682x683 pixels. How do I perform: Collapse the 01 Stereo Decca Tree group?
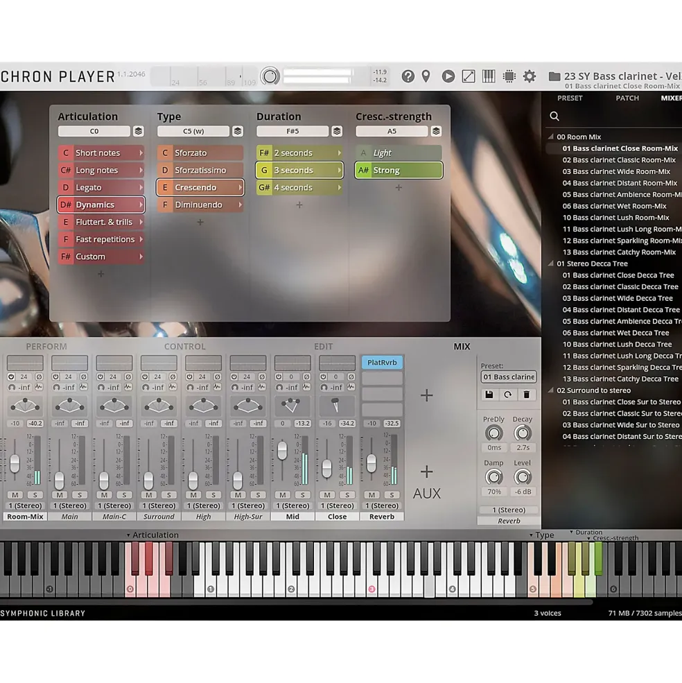pos(551,263)
